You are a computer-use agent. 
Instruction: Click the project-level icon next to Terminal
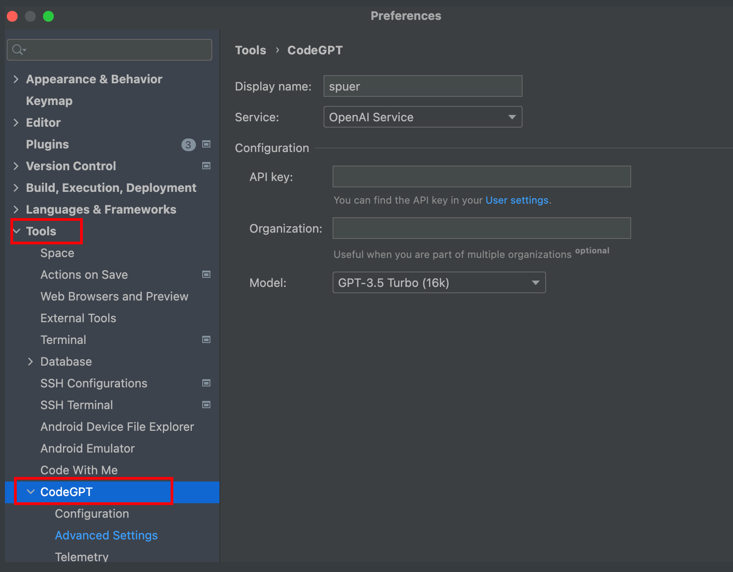point(206,340)
